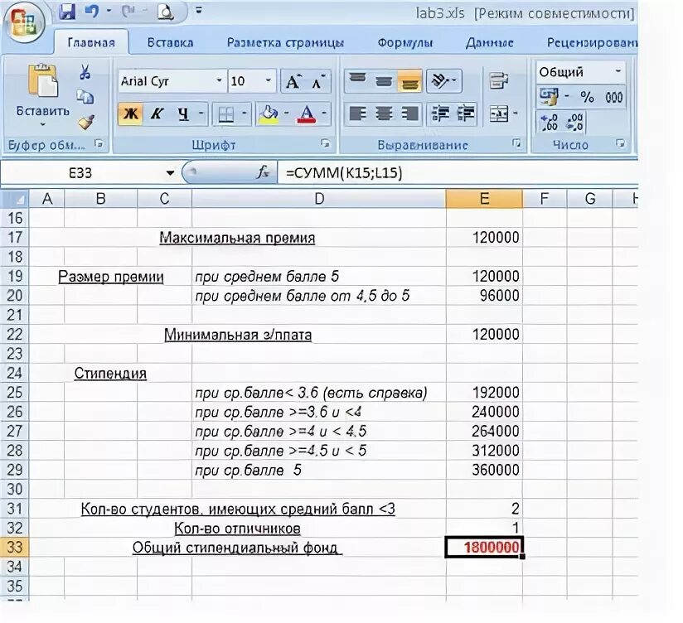Open font color palette arrow
683x623 pixels.
[324, 113]
